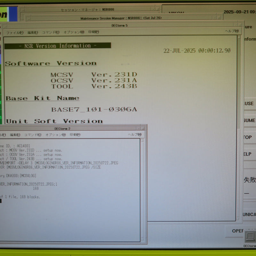Image resolution: width=256 pixels, height=256 pixels.
Task: Click inside the DECterm 2 terminal area
Action: (70, 190)
